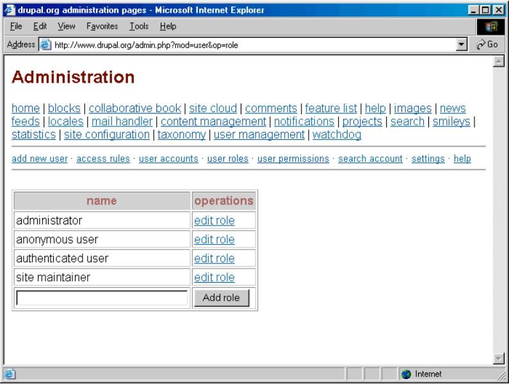Go to the locales link
The height and width of the screenshot is (384, 509).
65,122
